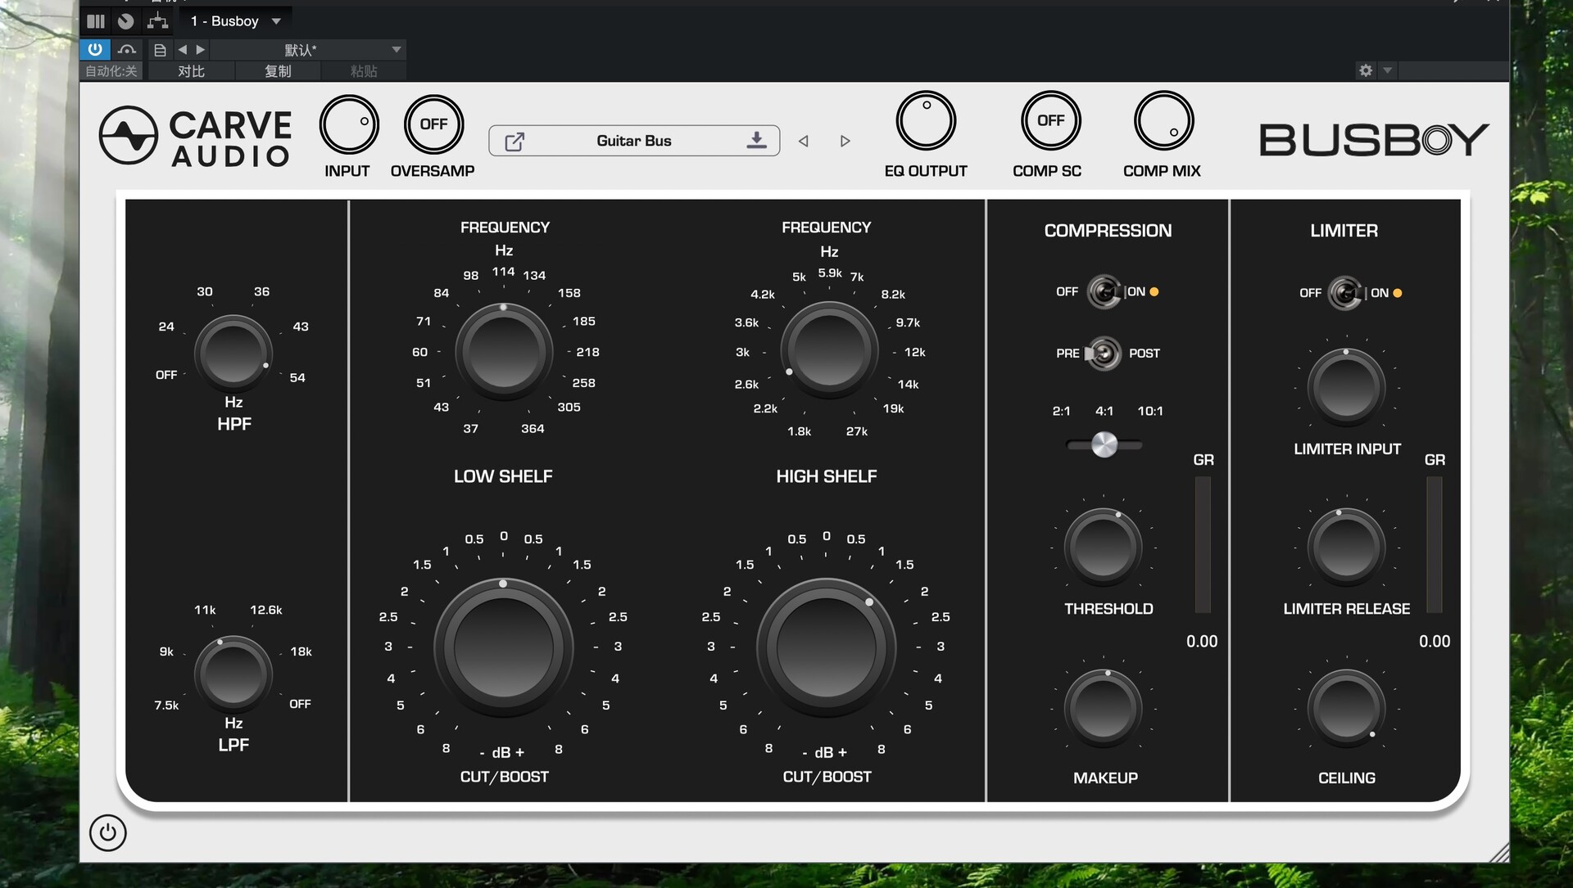
Task: Bypass the plugin via the bottom power icon
Action: click(107, 832)
